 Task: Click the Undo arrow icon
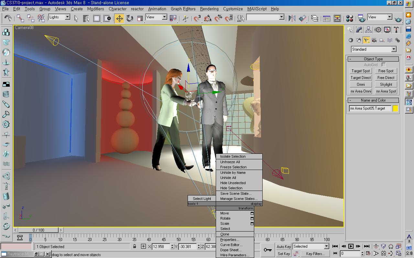tap(8, 18)
